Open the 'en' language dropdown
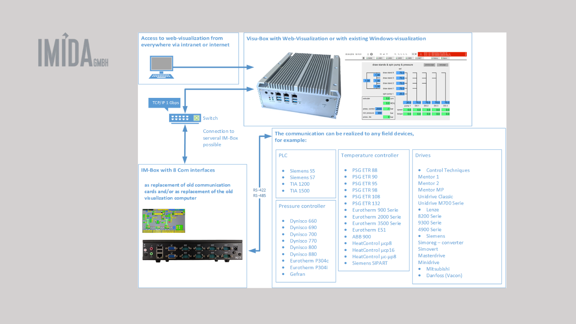 tap(385, 54)
